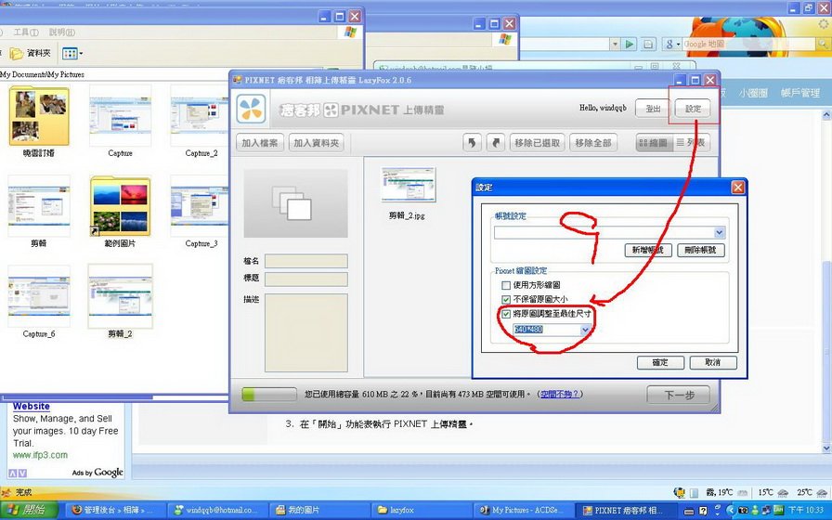Click the 標題 title input field

[x=306, y=279]
